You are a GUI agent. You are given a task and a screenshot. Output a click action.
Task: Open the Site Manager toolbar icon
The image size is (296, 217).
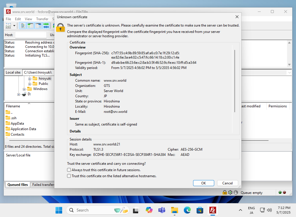pyautogui.click(x=8, y=25)
